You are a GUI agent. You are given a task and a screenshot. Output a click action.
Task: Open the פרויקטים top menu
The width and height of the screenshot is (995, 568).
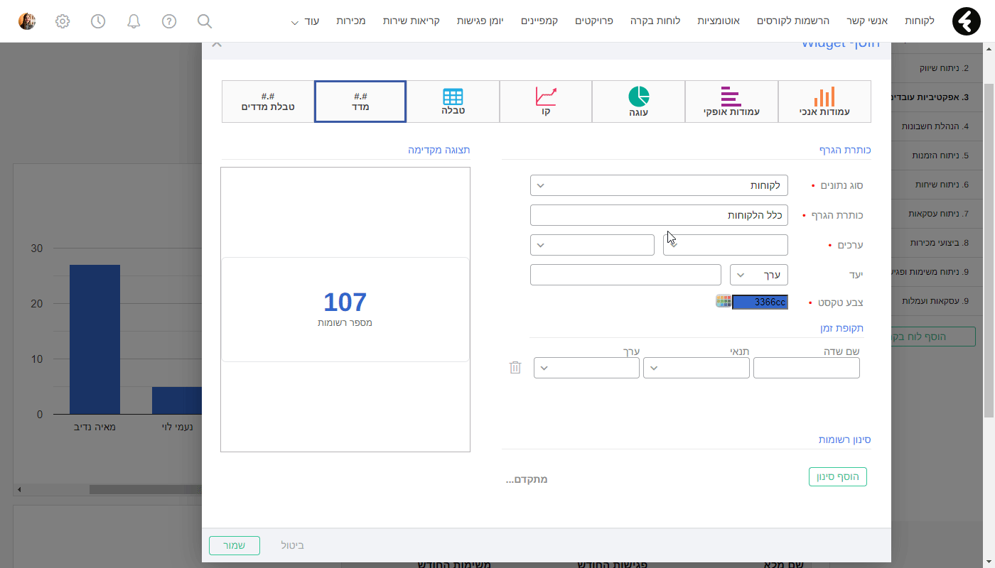point(594,21)
